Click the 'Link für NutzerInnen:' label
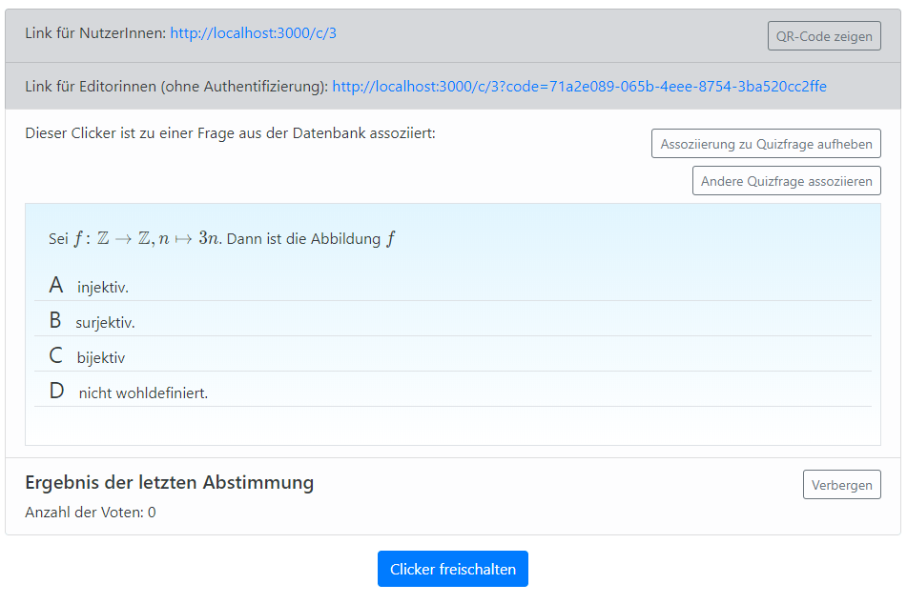This screenshot has height=604, width=907. tap(95, 33)
